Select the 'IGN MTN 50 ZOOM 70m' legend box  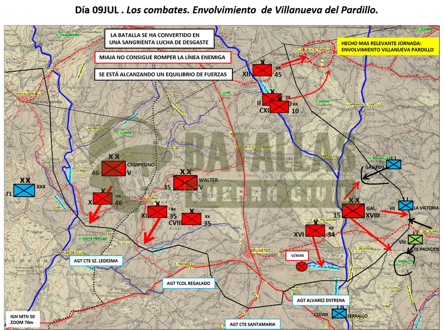[22, 319]
